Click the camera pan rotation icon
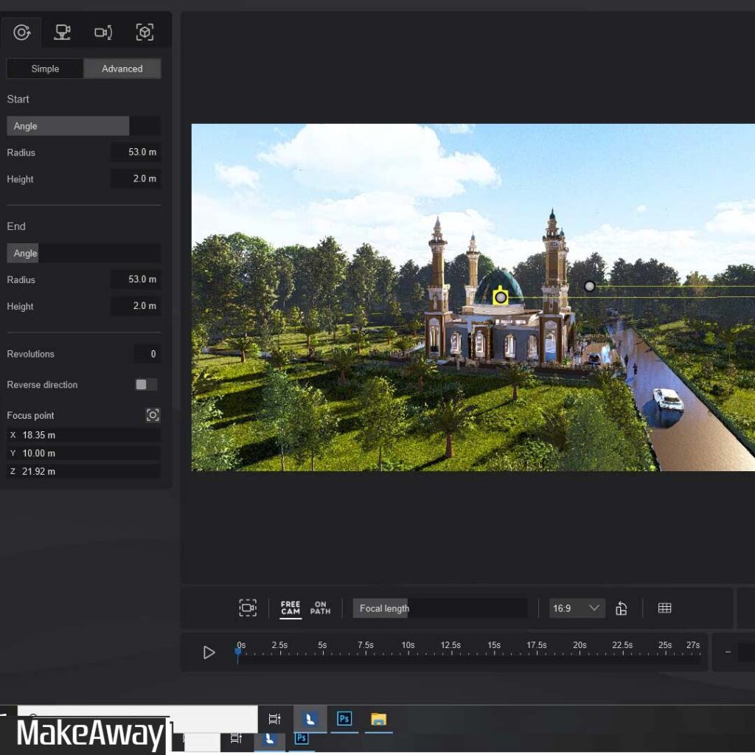 [x=103, y=32]
